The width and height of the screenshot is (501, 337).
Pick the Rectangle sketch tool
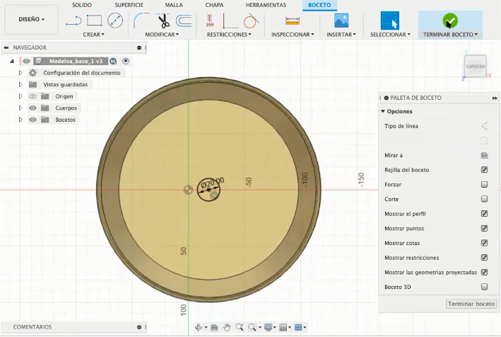(94, 21)
